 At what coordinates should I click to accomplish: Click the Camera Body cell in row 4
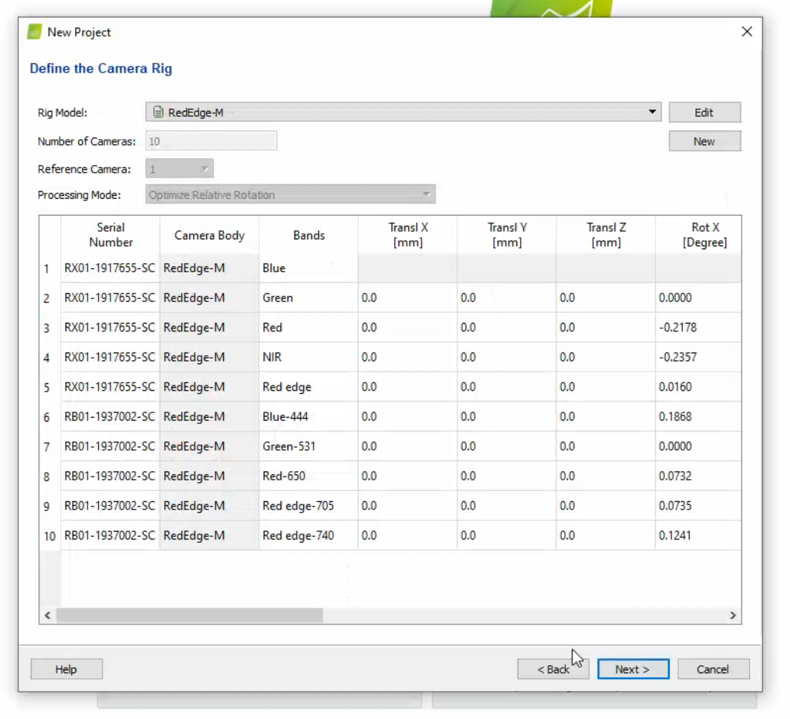pos(210,357)
